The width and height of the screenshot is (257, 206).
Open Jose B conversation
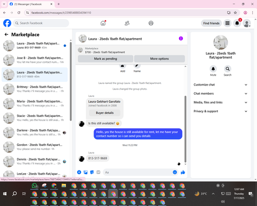(34, 60)
